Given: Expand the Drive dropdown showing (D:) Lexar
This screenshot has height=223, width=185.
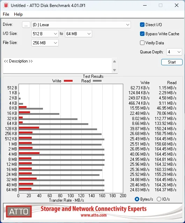Looking at the screenshot, I should (x=81, y=25).
